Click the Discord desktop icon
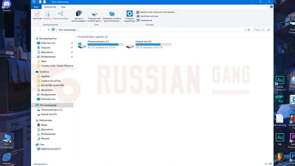The image size is (295, 166). tap(6, 6)
